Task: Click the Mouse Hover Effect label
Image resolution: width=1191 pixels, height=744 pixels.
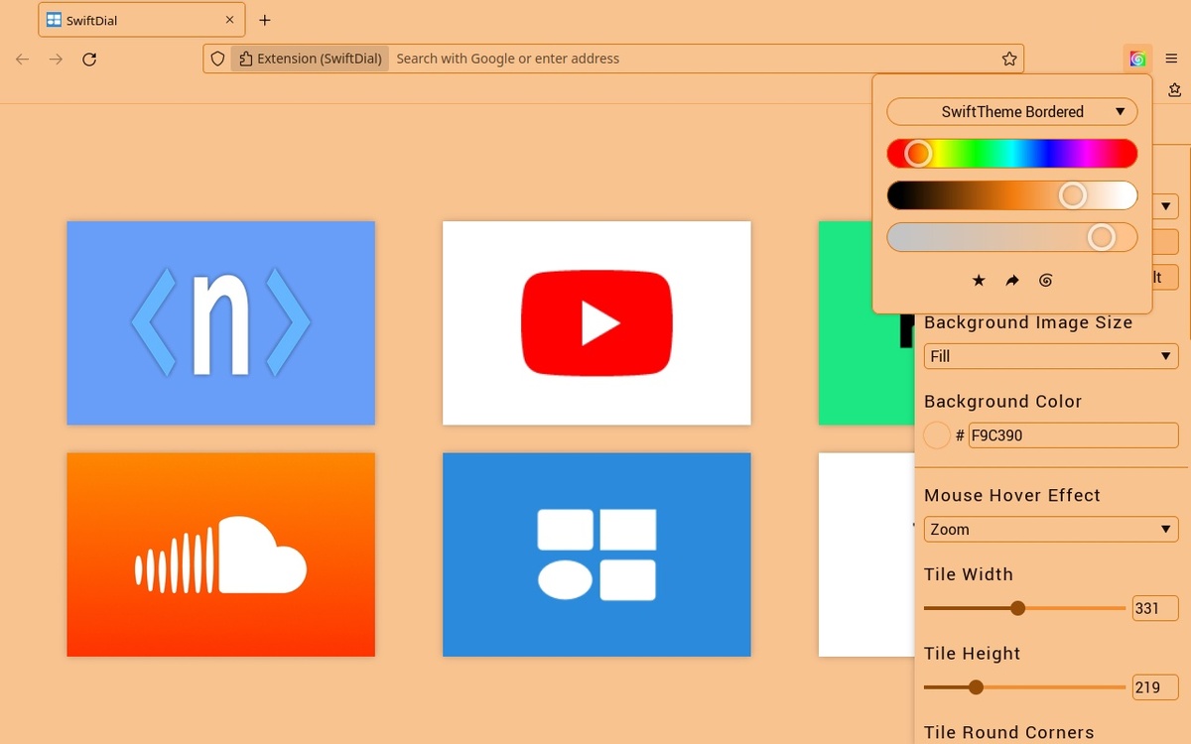Action: pyautogui.click(x=1012, y=496)
